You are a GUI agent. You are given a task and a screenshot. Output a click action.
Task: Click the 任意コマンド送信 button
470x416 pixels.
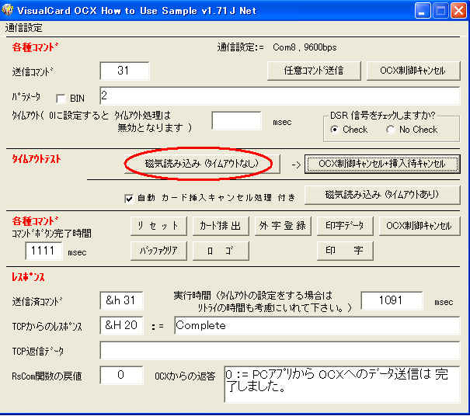tap(314, 71)
